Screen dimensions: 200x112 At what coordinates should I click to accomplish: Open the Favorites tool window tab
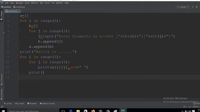pos(1,94)
